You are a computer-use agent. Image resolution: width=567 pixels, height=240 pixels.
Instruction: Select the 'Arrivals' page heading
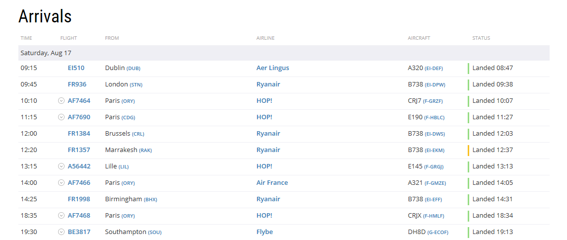(x=45, y=16)
